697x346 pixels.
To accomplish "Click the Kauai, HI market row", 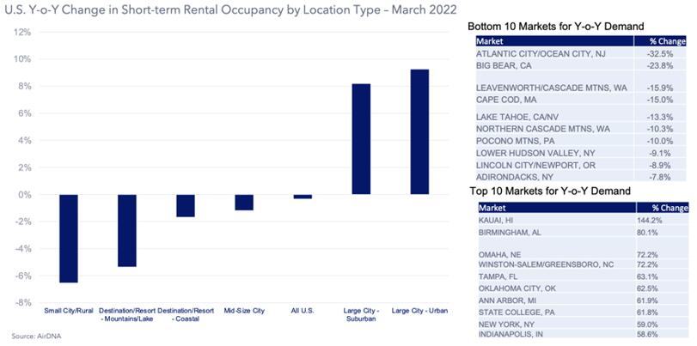I will click(x=578, y=220).
